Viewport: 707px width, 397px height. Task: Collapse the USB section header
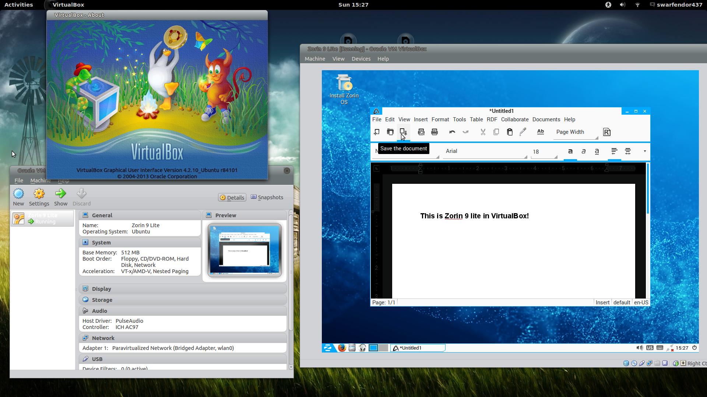(x=183, y=359)
